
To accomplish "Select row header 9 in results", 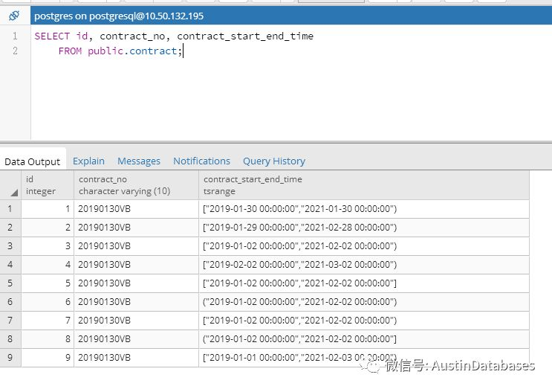I will coord(10,358).
